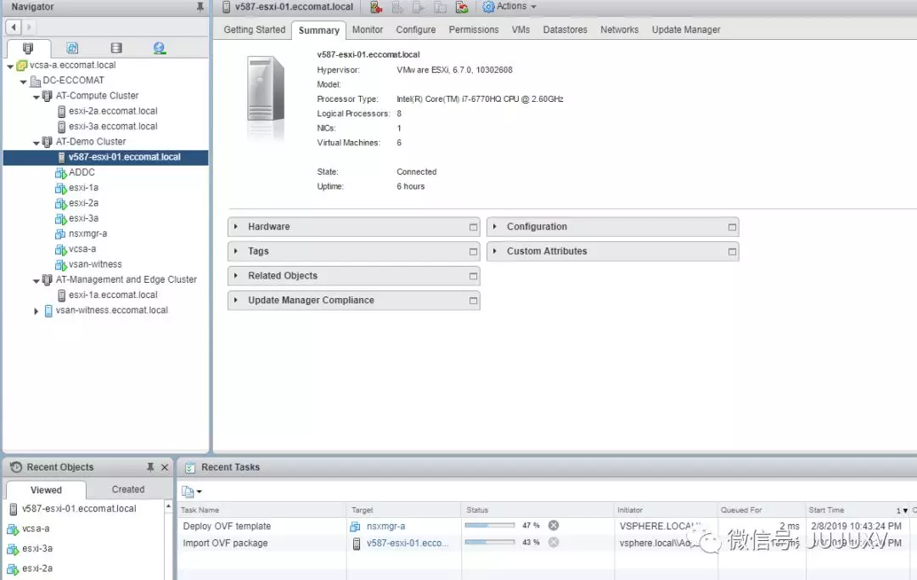Open the VMs tab

pyautogui.click(x=520, y=30)
